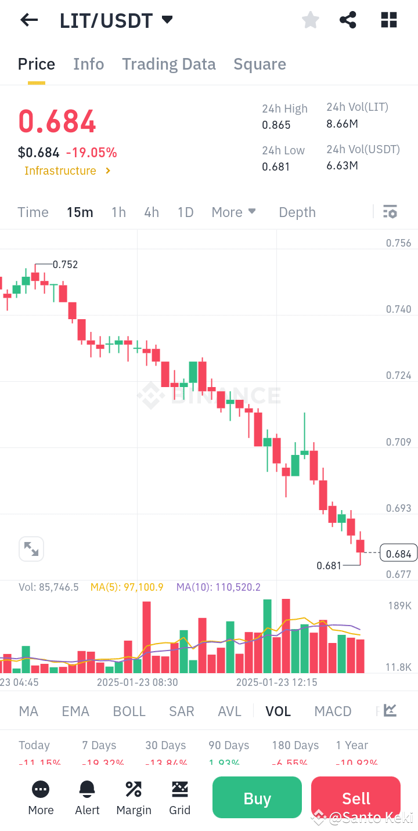Open chart display settings beside Depth
Screen dimensions: 418x831
(390, 212)
